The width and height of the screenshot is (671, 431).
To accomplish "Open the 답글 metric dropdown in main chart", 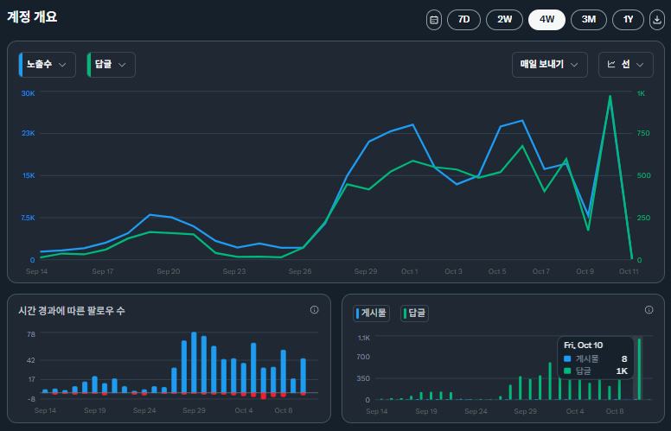I will [x=111, y=65].
